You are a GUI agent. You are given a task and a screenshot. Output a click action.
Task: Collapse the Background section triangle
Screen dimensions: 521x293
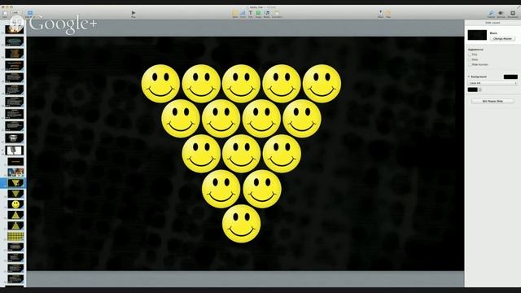click(x=469, y=77)
